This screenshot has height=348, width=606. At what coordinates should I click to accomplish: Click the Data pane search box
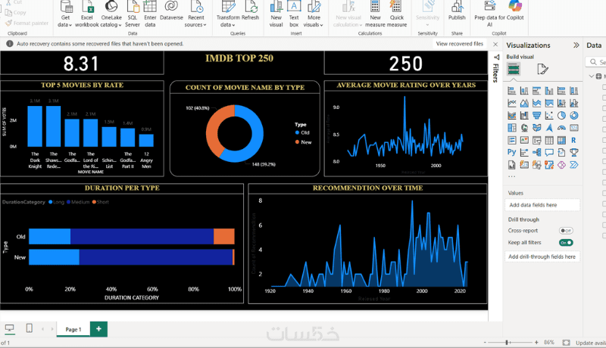point(596,62)
